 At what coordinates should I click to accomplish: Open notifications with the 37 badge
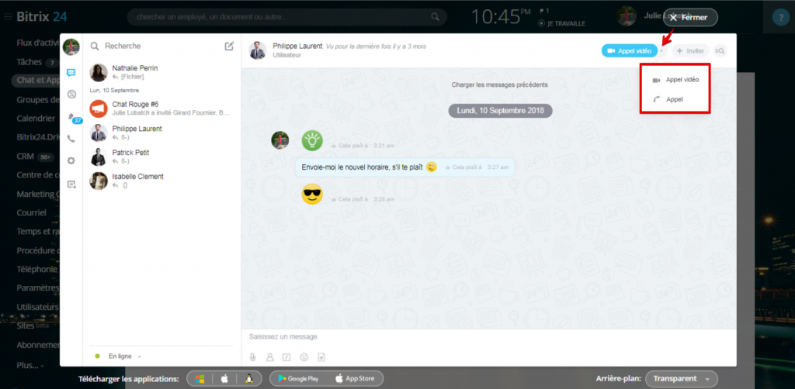pyautogui.click(x=74, y=117)
